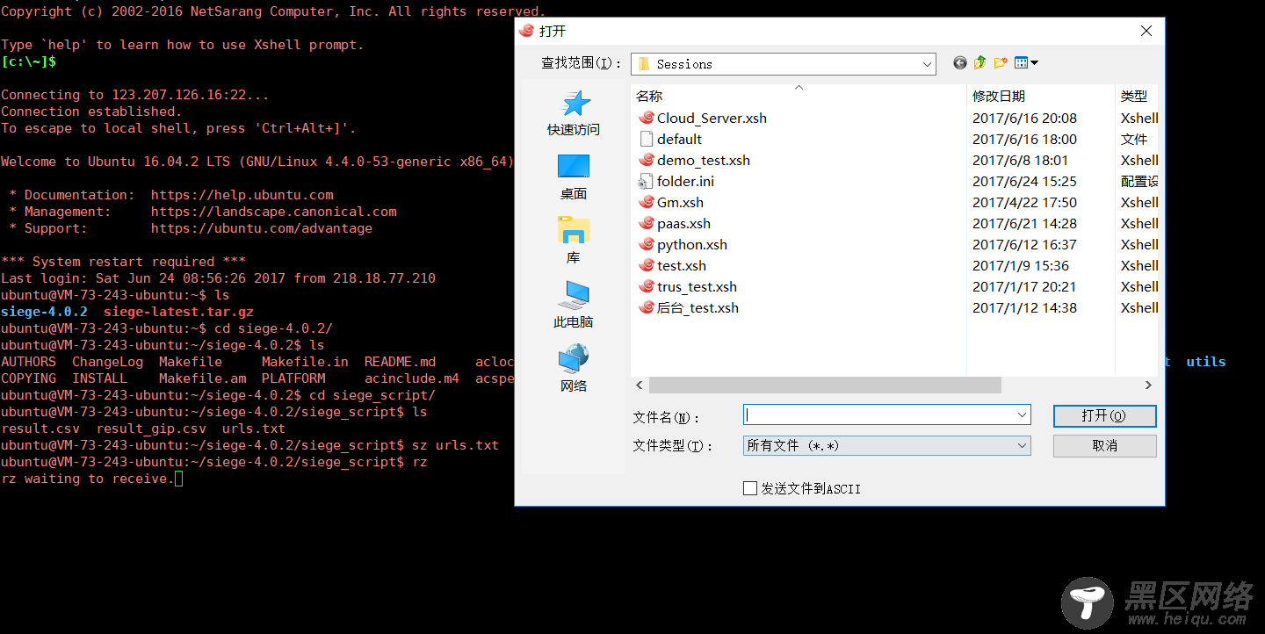
Task: Click the type cell 文件 of default
Action: [1134, 139]
